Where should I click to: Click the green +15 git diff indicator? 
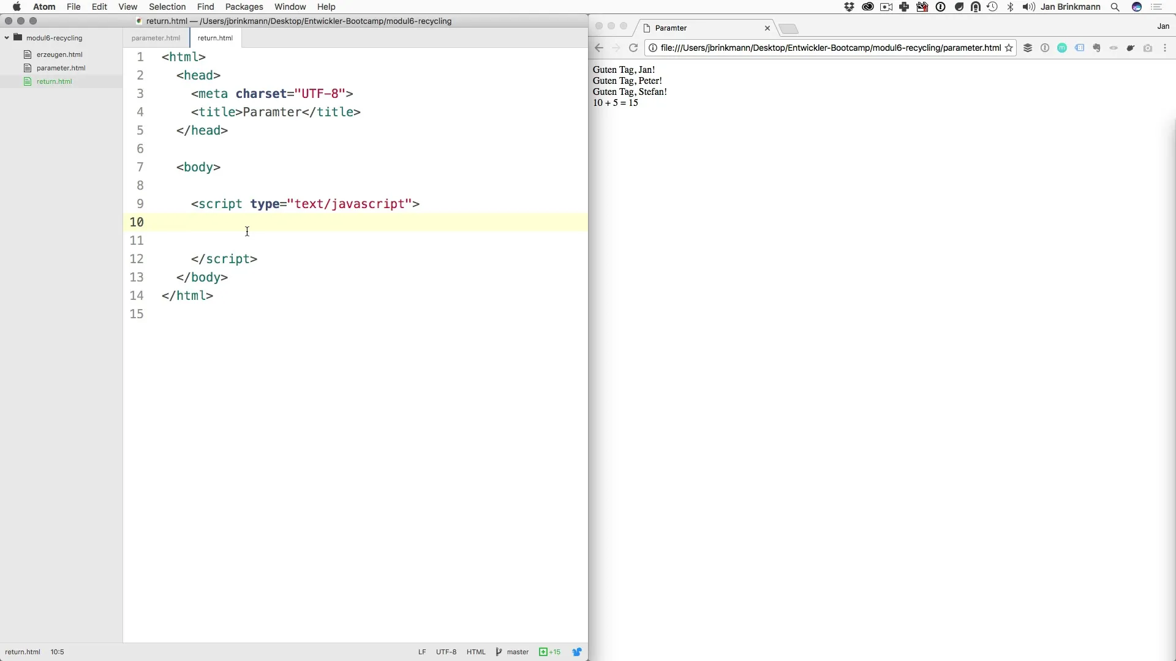click(x=549, y=652)
